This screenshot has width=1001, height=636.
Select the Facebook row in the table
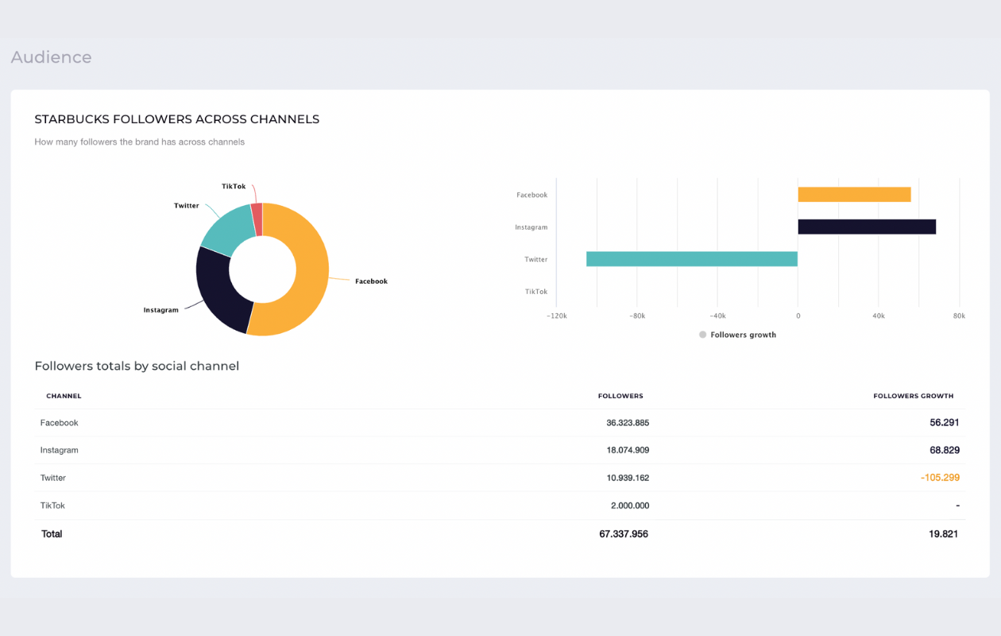(500, 423)
